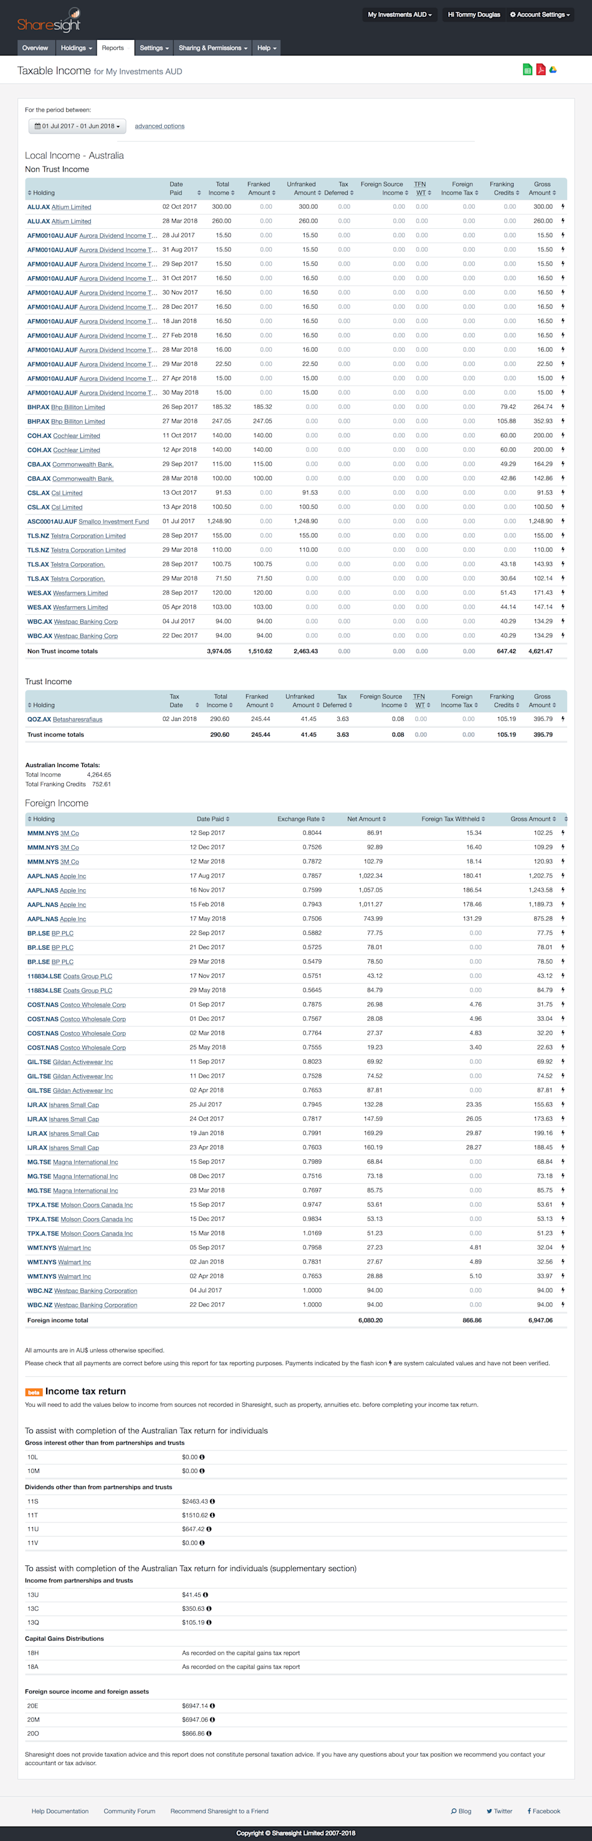This screenshot has height=1841, width=592.
Task: Open the date range picker dropdown
Action: click(x=77, y=127)
